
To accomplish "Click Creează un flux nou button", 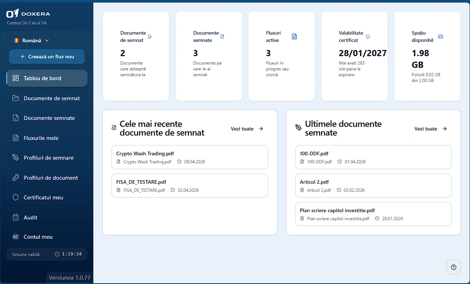I will coord(47,57).
